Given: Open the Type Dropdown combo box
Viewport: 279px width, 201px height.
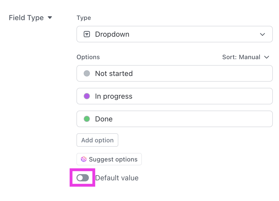Looking at the screenshot, I should (174, 34).
